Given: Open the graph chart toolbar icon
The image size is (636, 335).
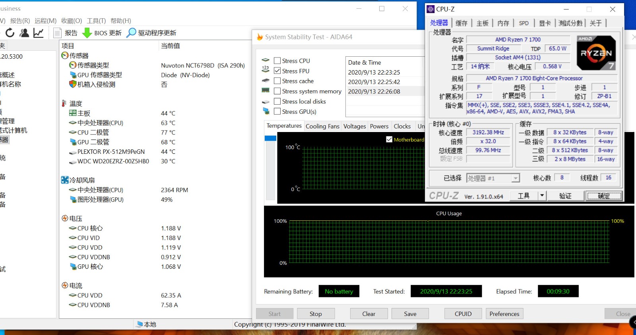Looking at the screenshot, I should pyautogui.click(x=39, y=33).
